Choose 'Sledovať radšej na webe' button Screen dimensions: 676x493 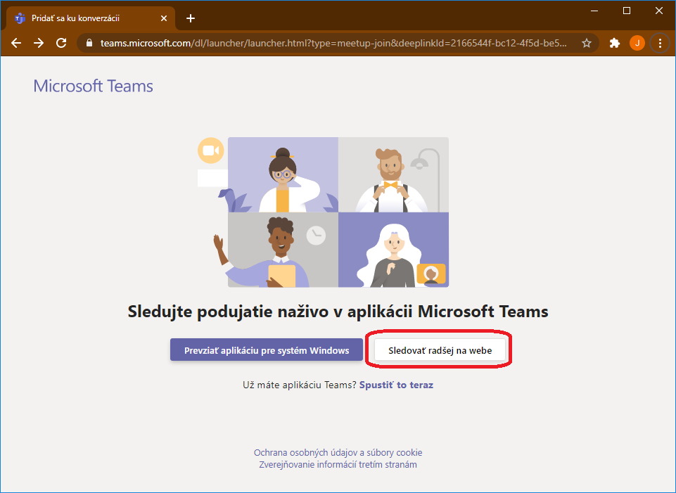tap(440, 350)
